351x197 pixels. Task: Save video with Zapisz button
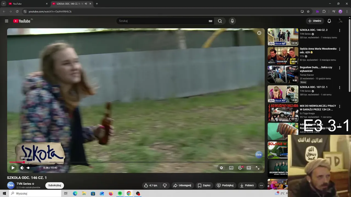pyautogui.click(x=204, y=185)
